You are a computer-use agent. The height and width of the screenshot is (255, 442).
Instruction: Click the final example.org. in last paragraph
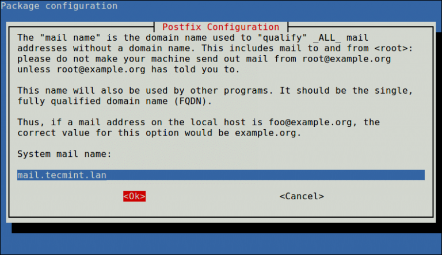pos(268,133)
